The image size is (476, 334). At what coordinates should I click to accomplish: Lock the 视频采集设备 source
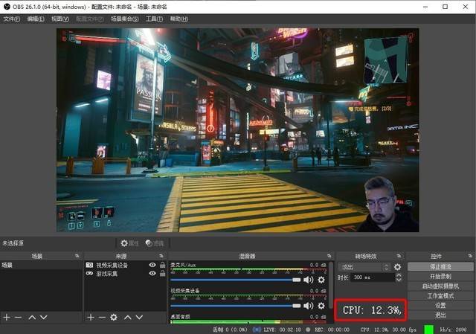click(x=163, y=265)
